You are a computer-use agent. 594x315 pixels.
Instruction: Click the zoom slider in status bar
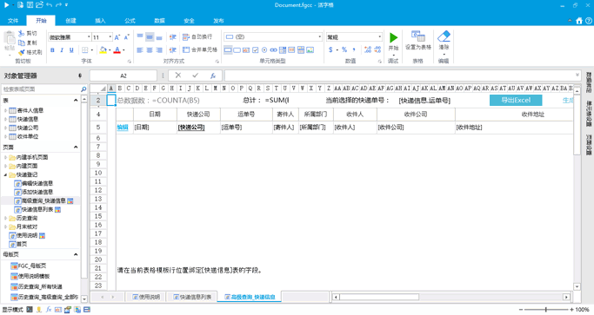point(545,309)
